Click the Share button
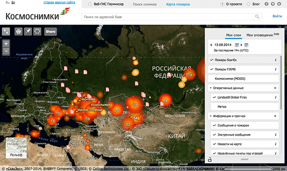Viewport: 287px width, 171px height. [50, 32]
